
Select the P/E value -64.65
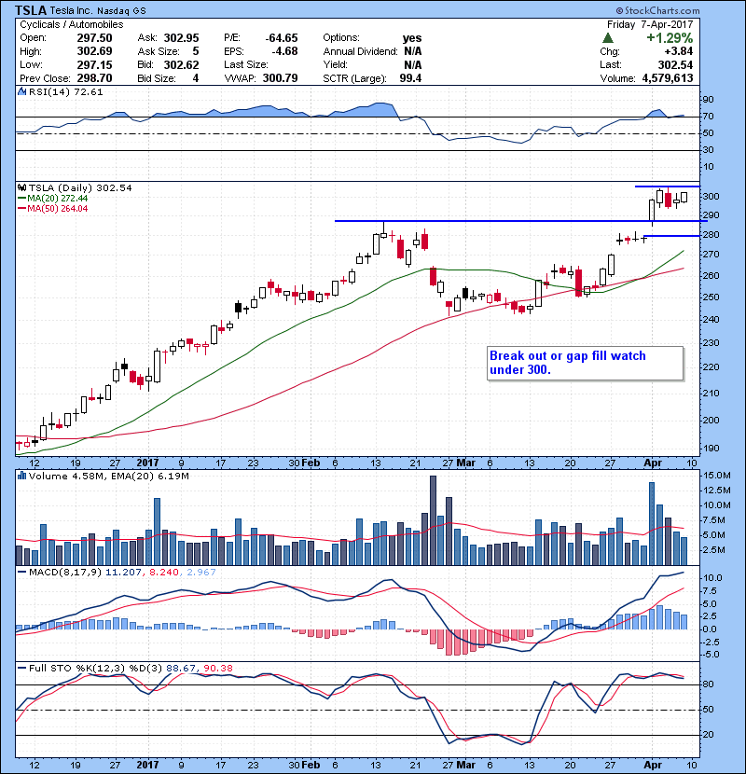click(282, 38)
